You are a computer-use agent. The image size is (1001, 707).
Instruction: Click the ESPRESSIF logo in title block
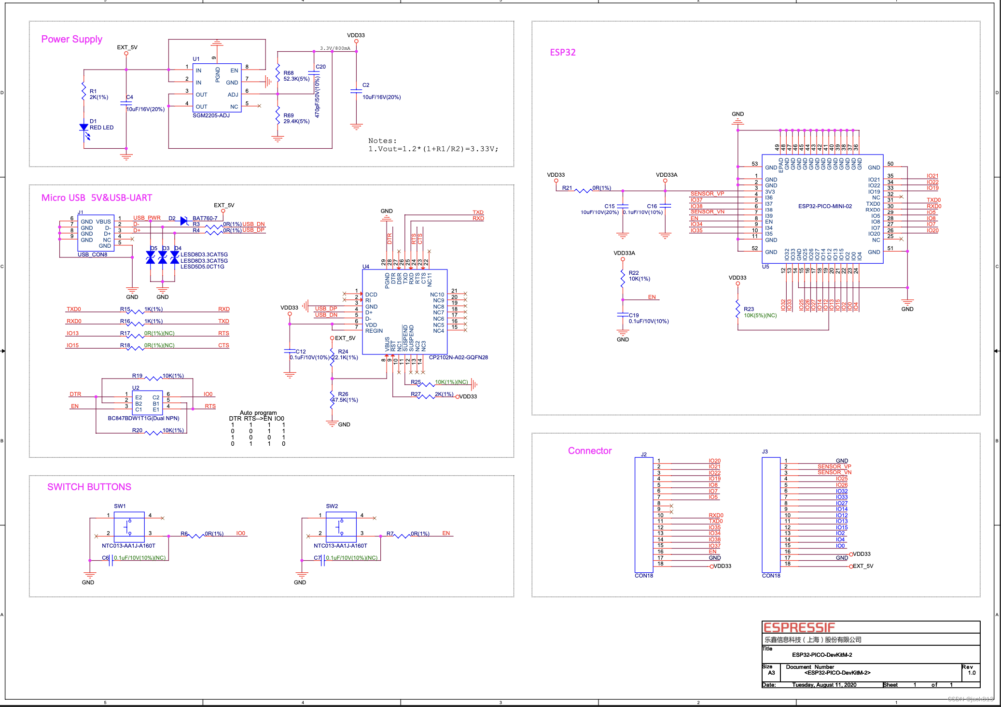click(x=799, y=627)
